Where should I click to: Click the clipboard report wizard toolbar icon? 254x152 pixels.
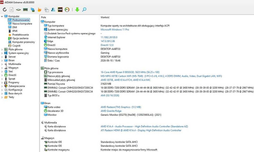(46, 10)
